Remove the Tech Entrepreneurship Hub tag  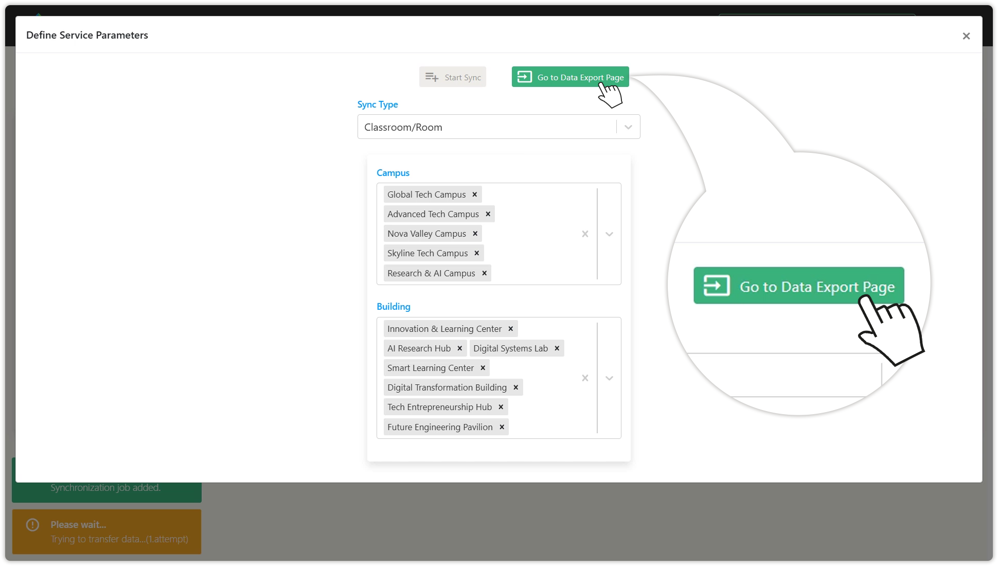tap(501, 407)
